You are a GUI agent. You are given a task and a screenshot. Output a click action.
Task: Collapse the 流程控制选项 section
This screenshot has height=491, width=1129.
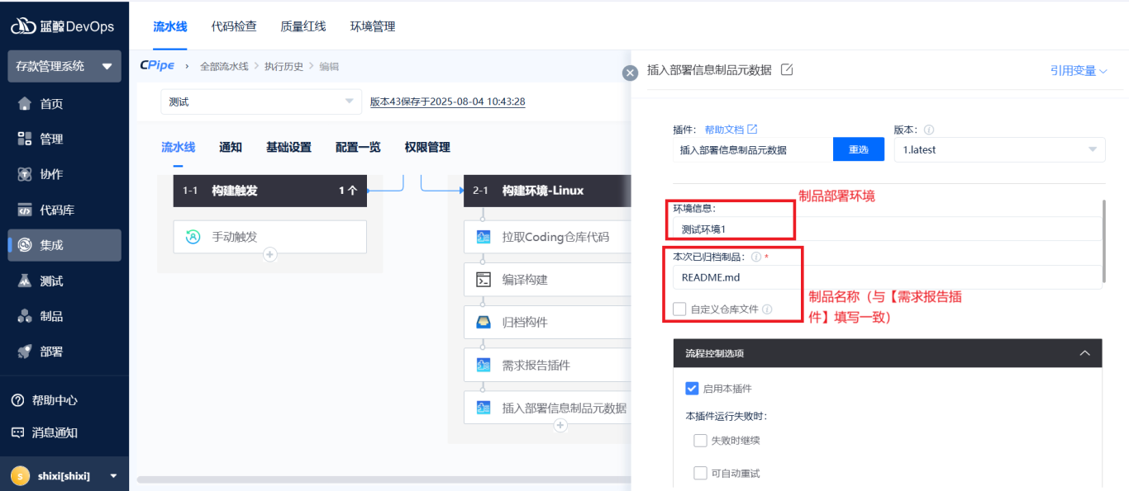pyautogui.click(x=1085, y=353)
